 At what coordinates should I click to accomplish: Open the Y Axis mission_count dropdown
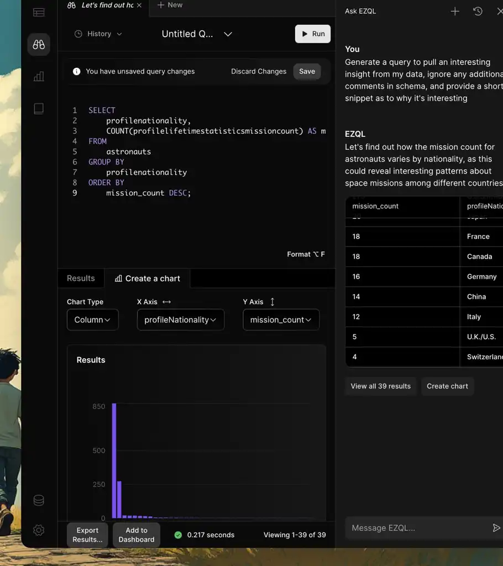point(281,319)
